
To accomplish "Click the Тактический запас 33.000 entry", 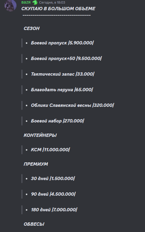I will pos(62,74).
